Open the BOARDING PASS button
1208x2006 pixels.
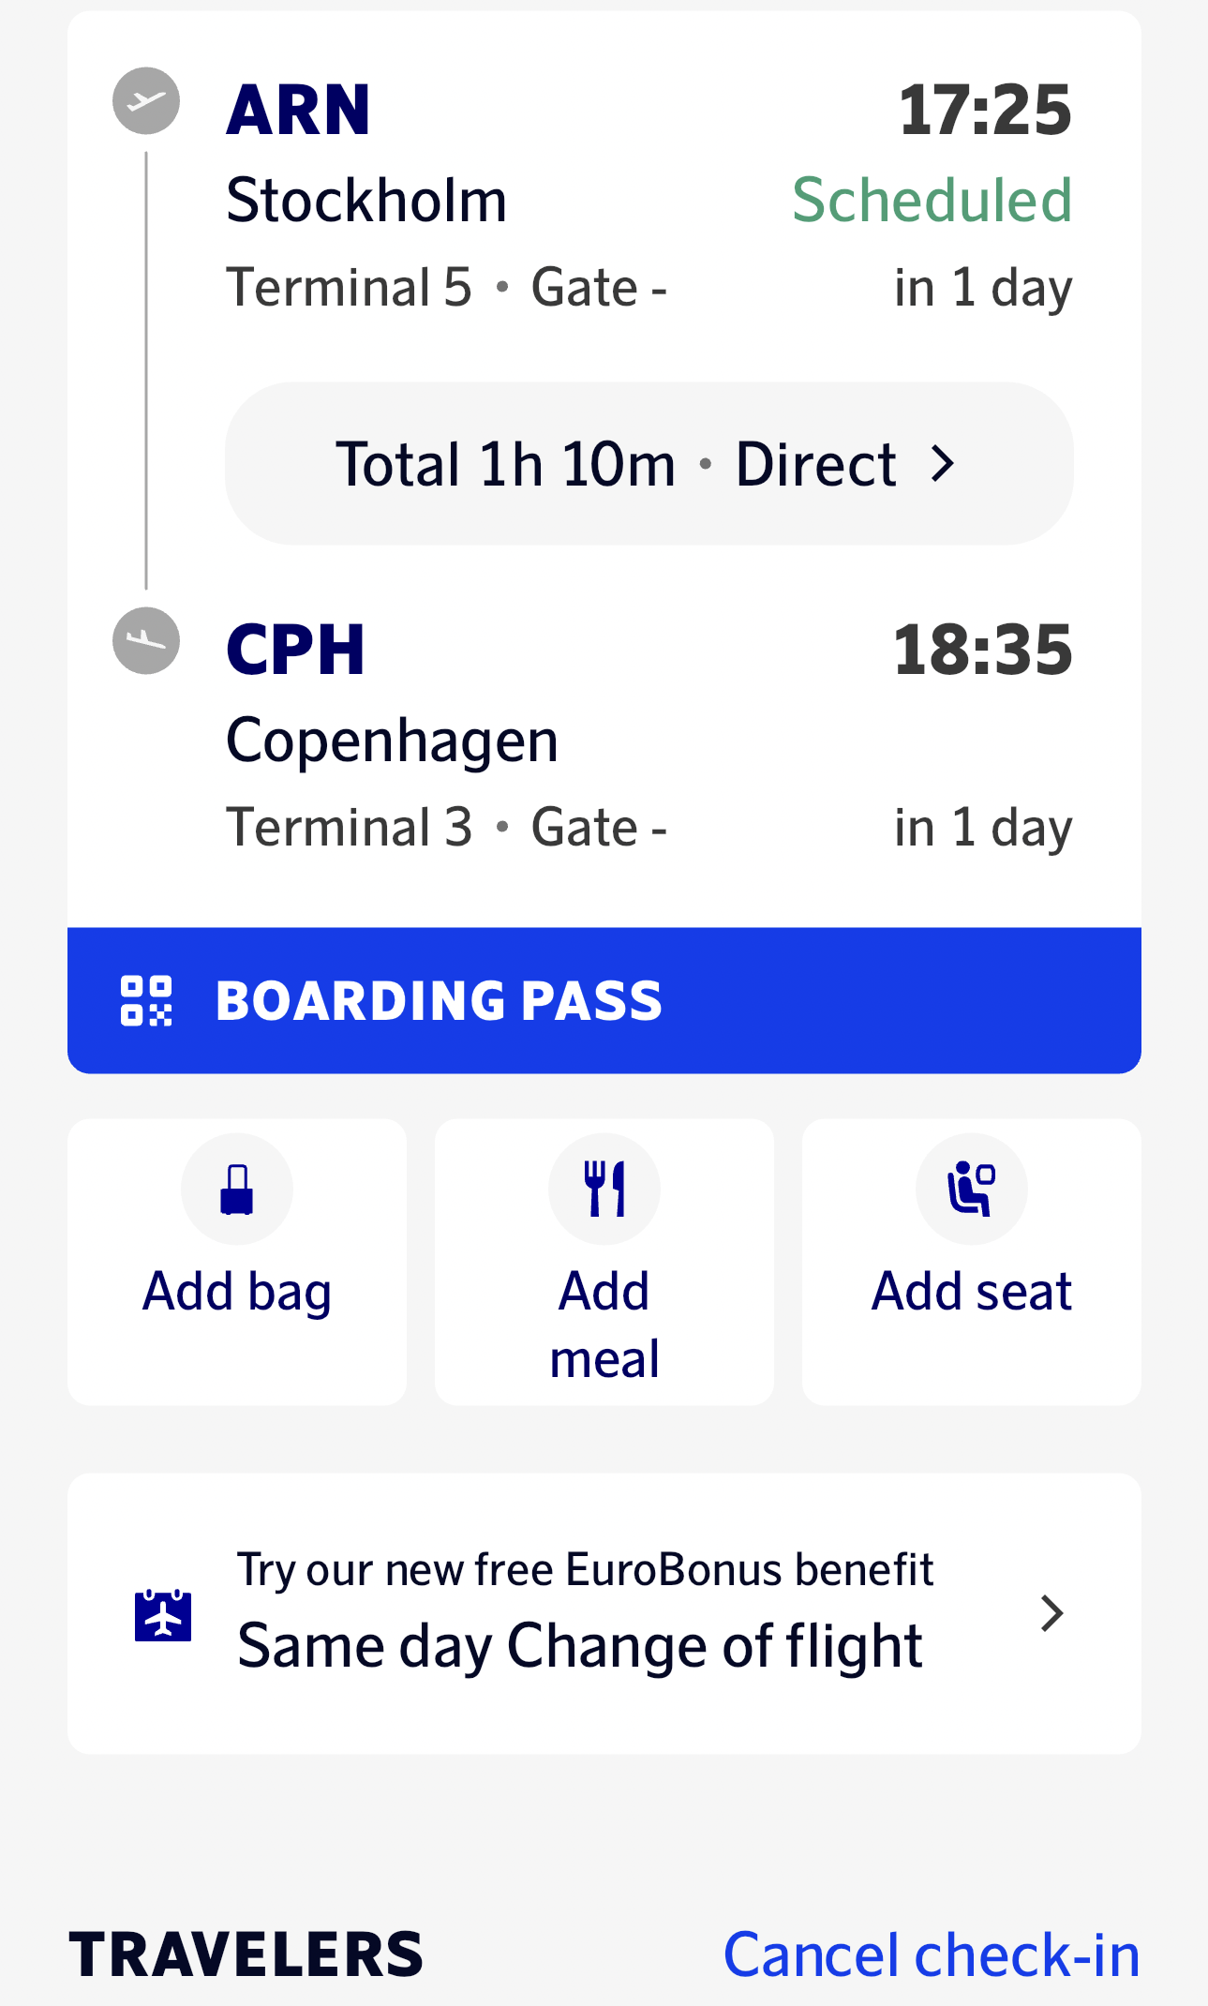(604, 1001)
